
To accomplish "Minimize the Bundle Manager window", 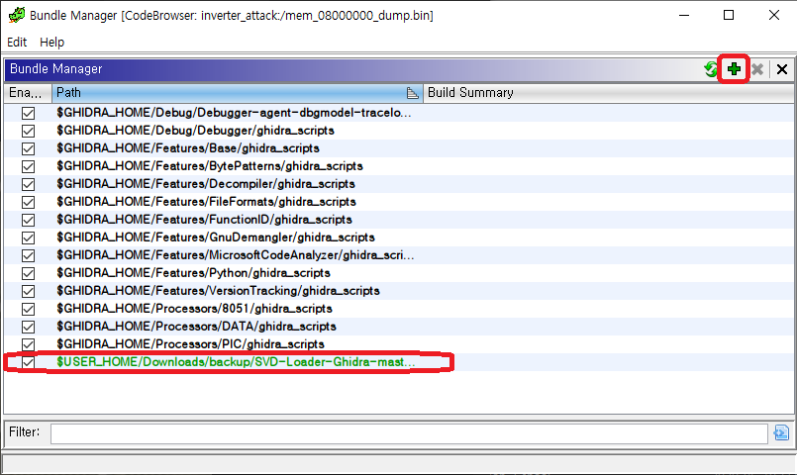I will tap(684, 15).
